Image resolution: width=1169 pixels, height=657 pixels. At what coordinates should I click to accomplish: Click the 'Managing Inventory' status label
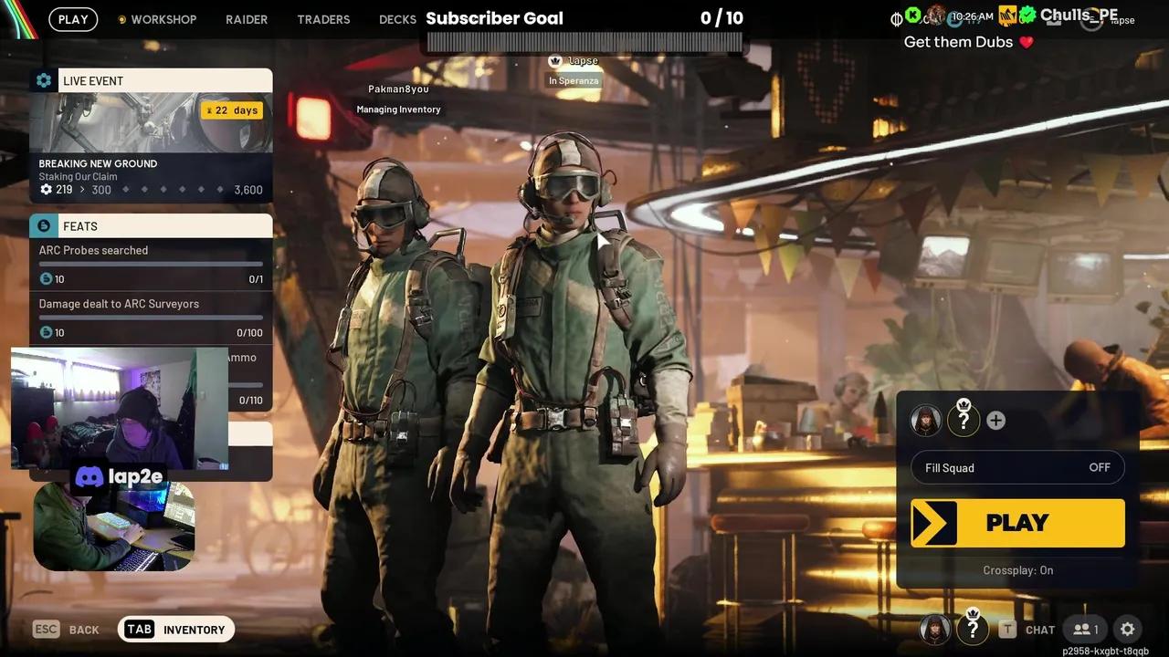click(398, 109)
